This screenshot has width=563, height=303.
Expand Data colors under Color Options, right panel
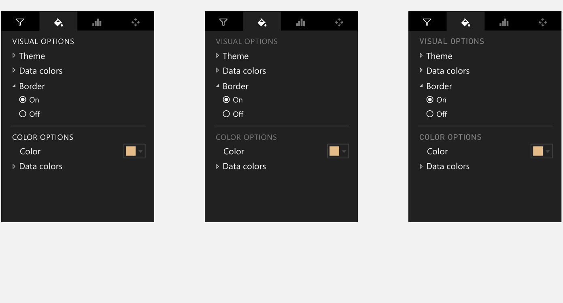[421, 166]
